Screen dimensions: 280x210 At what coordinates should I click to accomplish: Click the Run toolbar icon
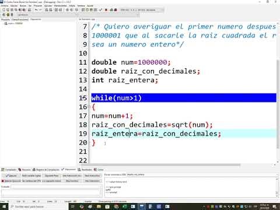click(87, 10)
